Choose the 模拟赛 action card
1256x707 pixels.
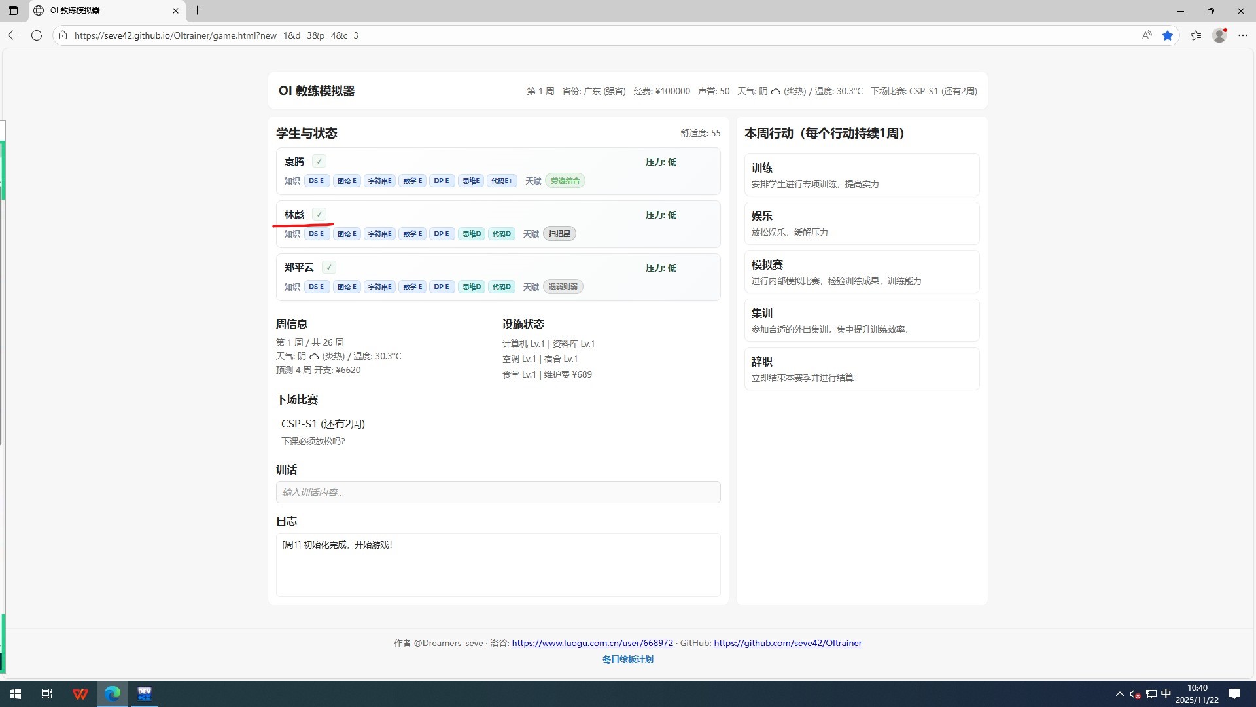(862, 272)
